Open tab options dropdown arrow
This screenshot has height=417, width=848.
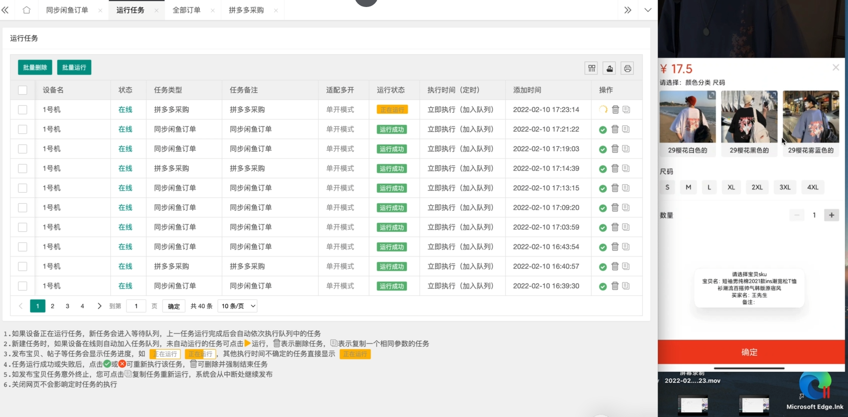pyautogui.click(x=648, y=10)
